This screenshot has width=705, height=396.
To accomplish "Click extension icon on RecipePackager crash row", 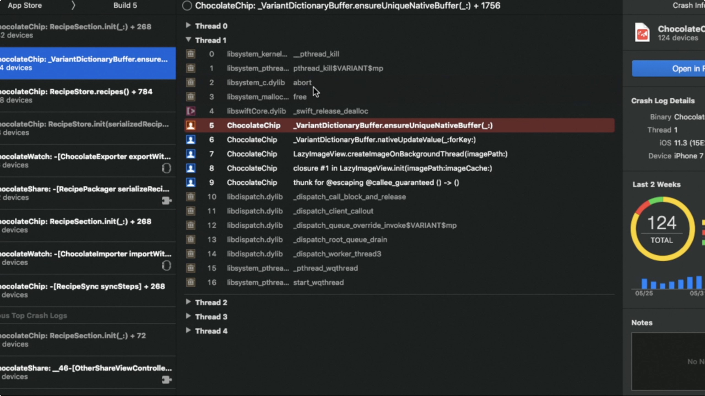I will click(166, 200).
